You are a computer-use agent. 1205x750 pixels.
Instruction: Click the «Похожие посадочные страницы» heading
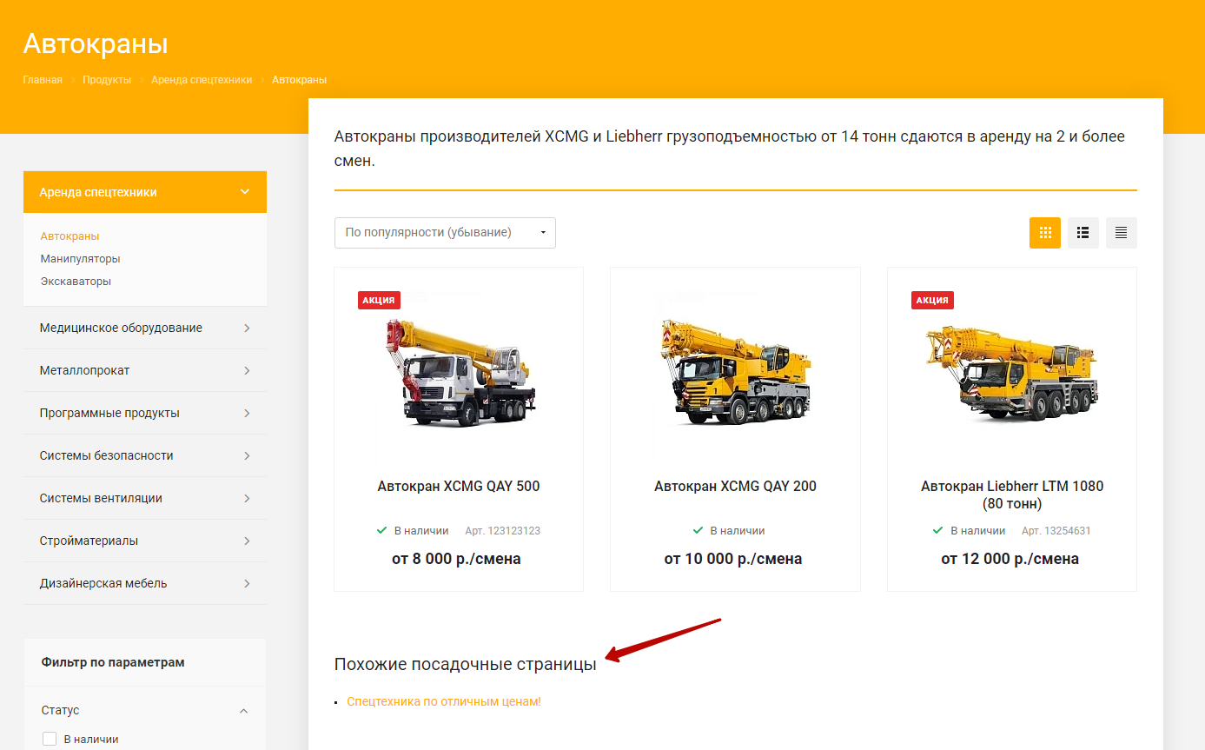coord(466,665)
